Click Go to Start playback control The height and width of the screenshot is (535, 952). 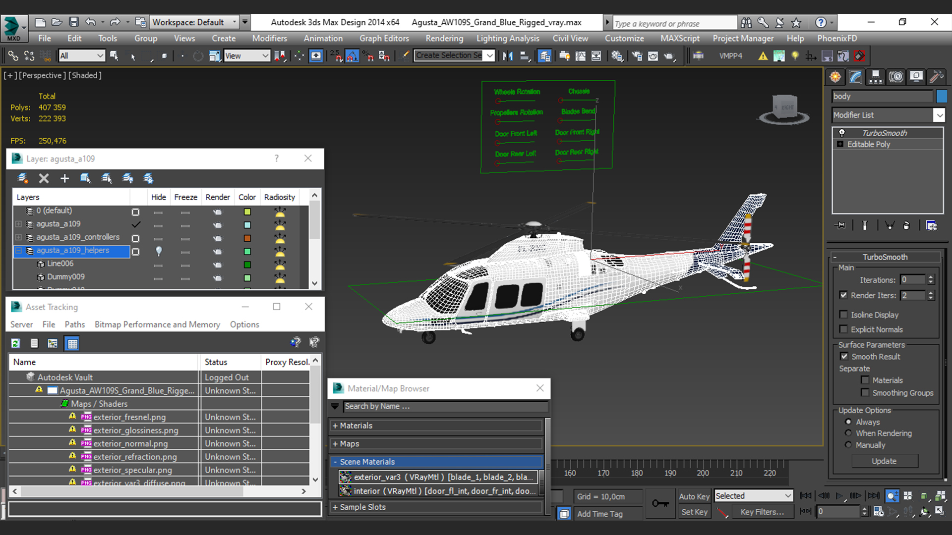pyautogui.click(x=806, y=495)
